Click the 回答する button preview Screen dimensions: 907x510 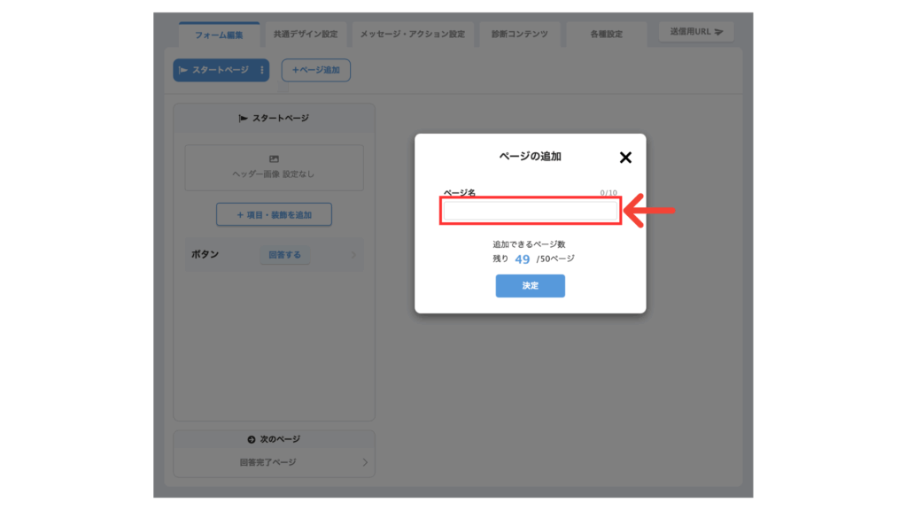tap(284, 255)
